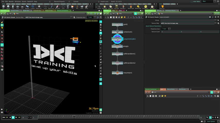Open the Projection Axis dropdown in parameters
Screen dimensions: 220x123
[x=166, y=29]
